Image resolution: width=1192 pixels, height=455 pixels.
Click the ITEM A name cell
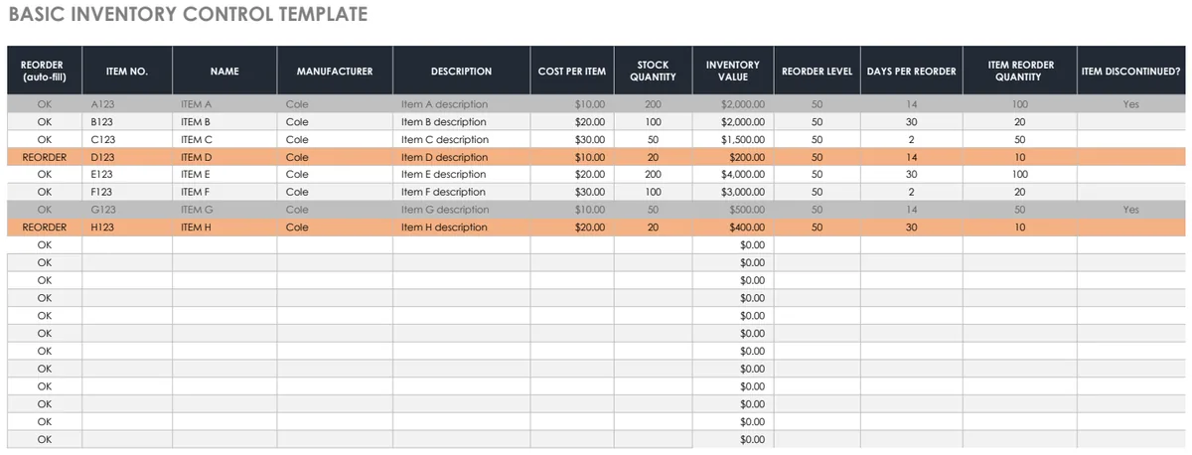click(x=224, y=103)
